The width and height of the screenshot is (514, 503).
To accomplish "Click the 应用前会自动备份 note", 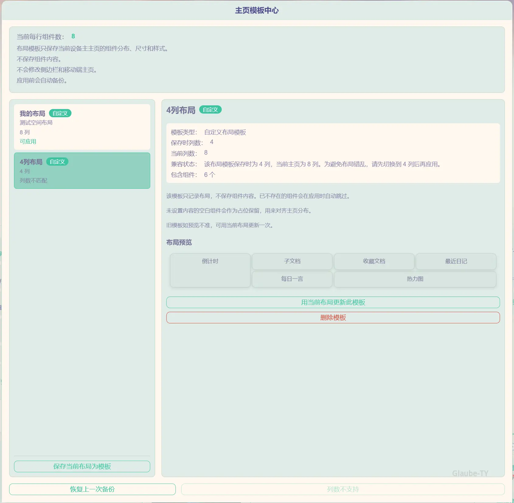I will [42, 80].
